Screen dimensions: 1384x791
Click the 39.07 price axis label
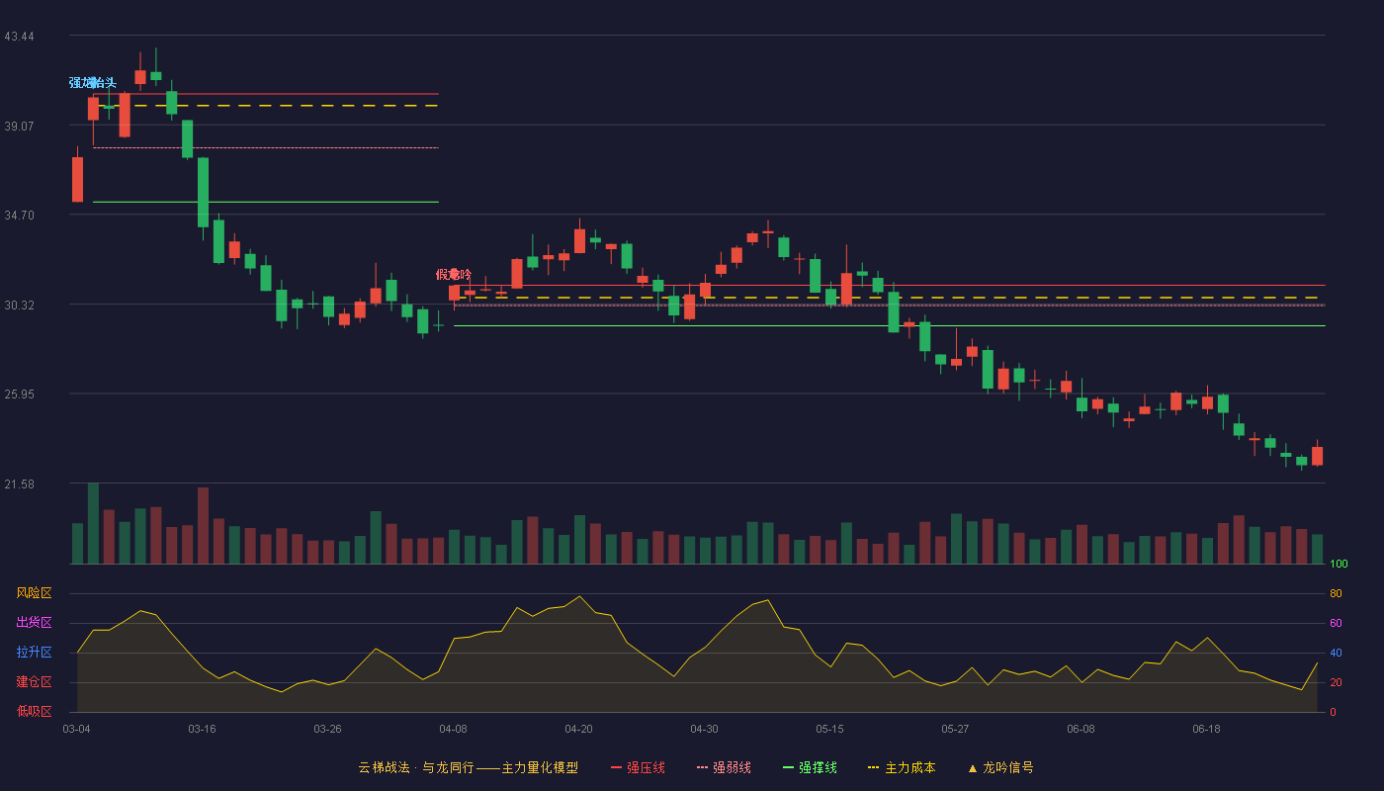pyautogui.click(x=19, y=126)
